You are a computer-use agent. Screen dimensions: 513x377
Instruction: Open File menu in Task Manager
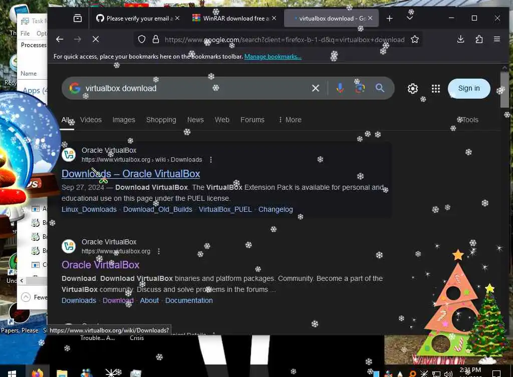coord(25,34)
